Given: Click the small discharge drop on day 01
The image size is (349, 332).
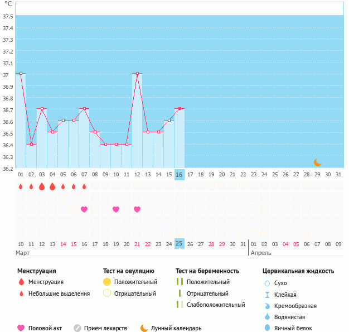Looking at the screenshot, I should click(x=21, y=187).
